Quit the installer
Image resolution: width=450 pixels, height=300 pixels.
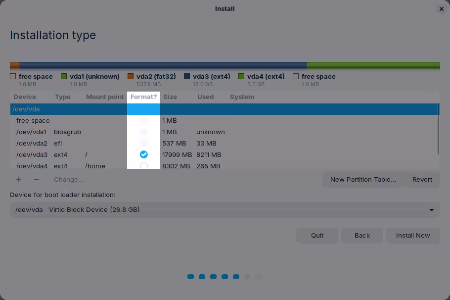point(317,236)
